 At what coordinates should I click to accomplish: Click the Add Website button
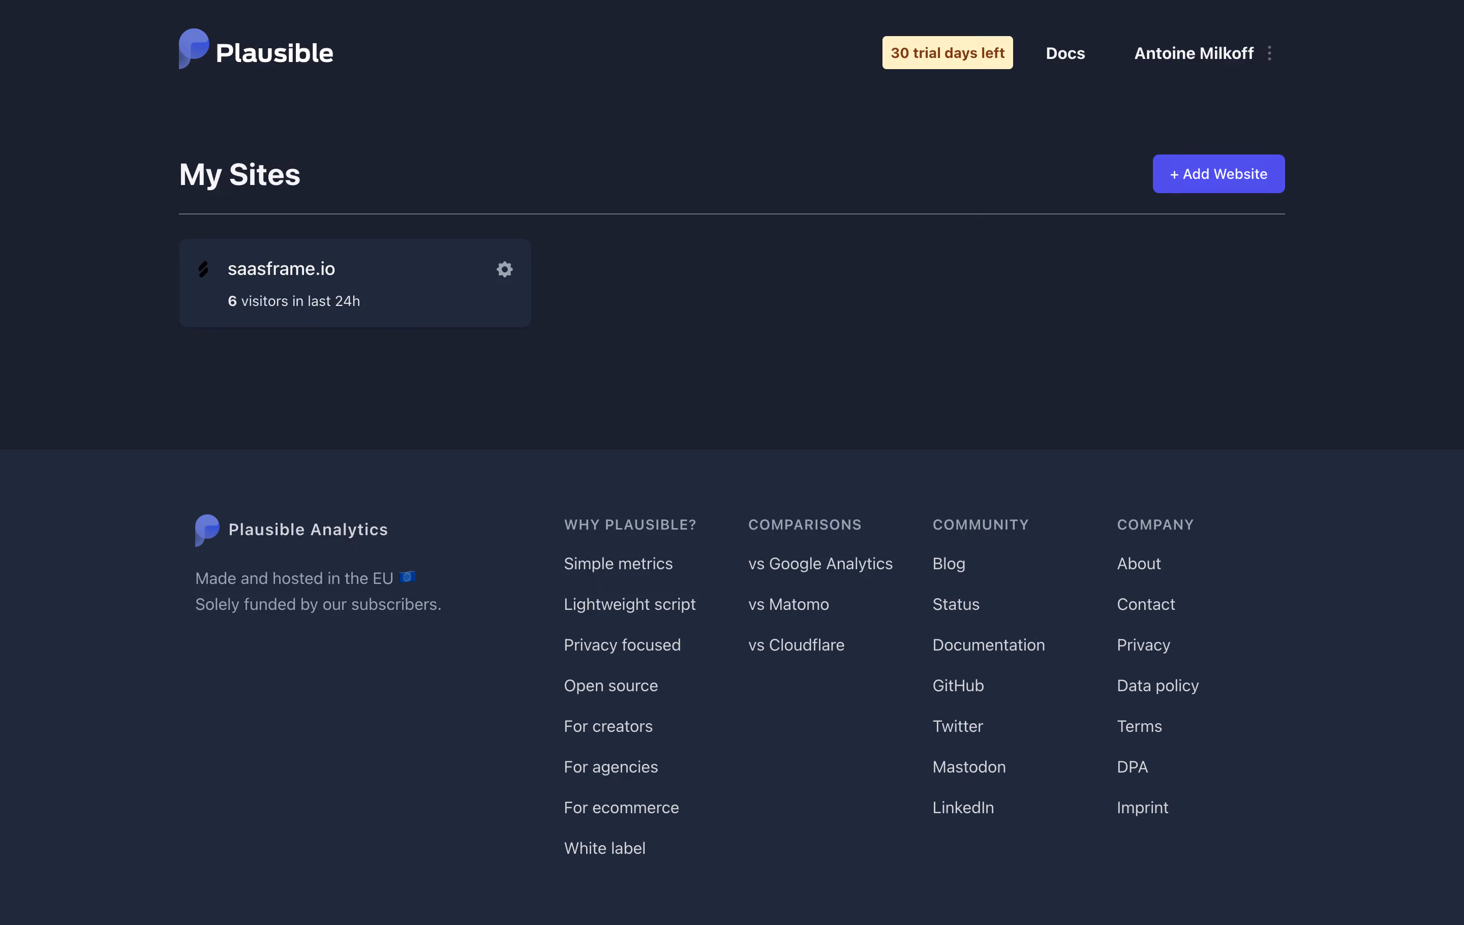1218,174
